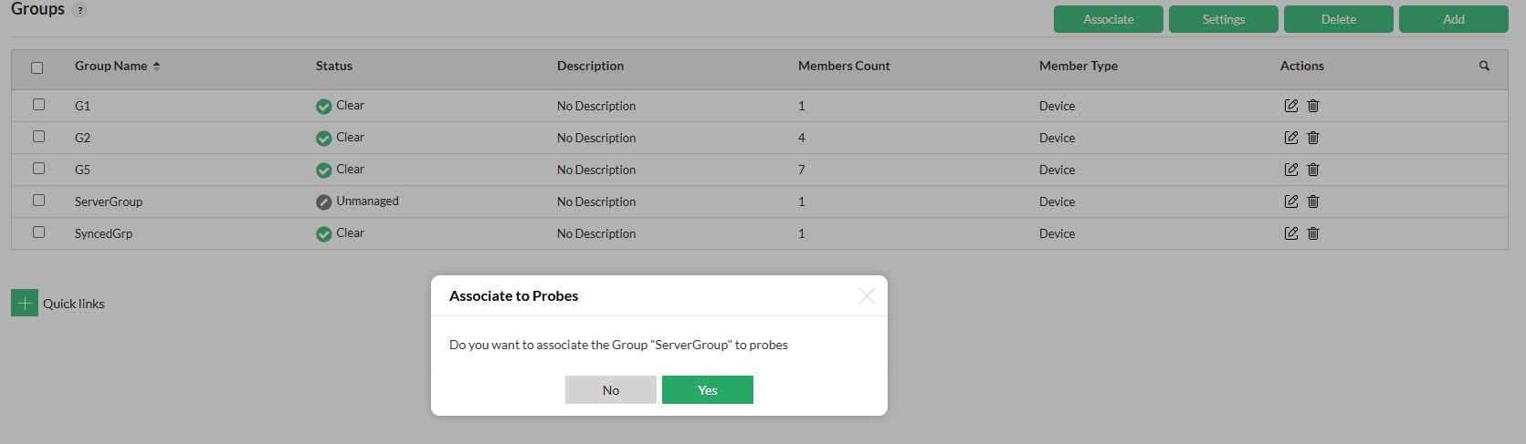Screen dimensions: 1526x444
Task: Click the edit icon for group G1
Action: point(1290,106)
